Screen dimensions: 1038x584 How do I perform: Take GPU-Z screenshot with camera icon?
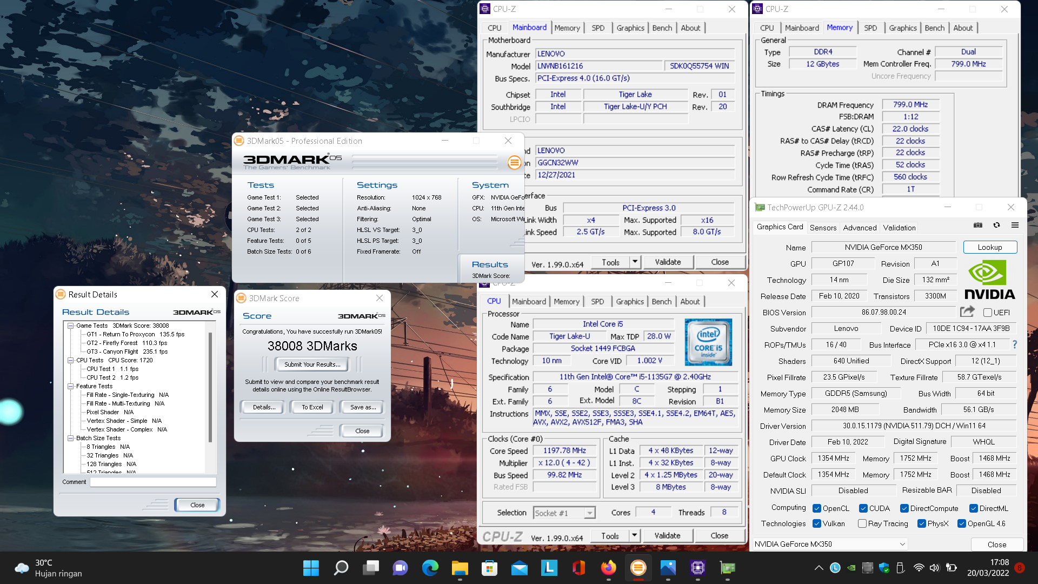978,225
